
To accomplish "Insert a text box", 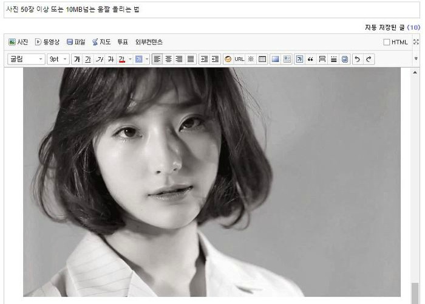I will (299, 59).
